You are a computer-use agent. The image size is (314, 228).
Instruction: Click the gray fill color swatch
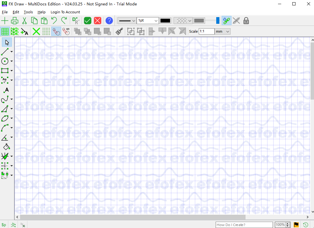point(199,21)
